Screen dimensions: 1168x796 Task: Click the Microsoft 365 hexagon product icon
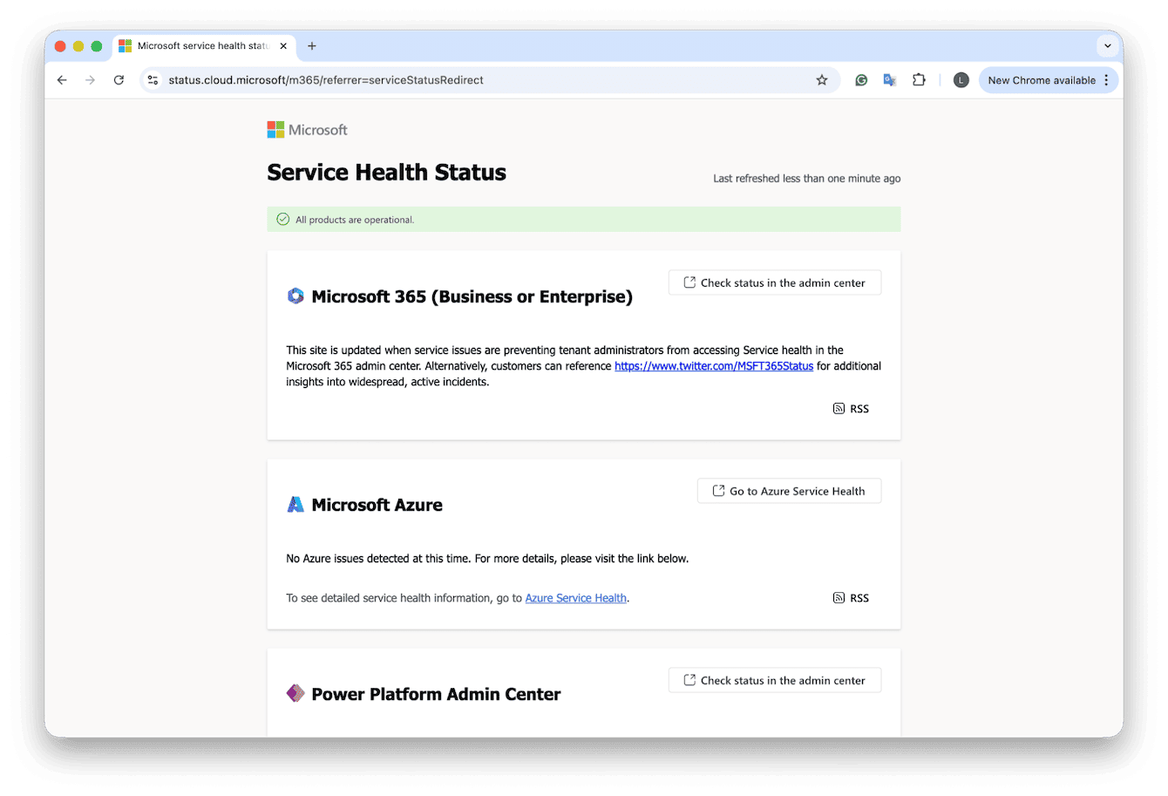(295, 296)
